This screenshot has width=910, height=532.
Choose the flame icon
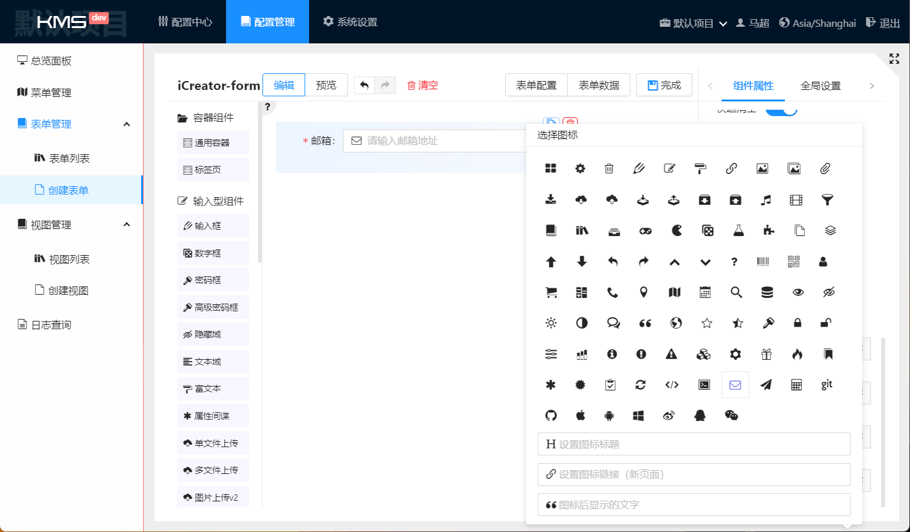coord(796,354)
